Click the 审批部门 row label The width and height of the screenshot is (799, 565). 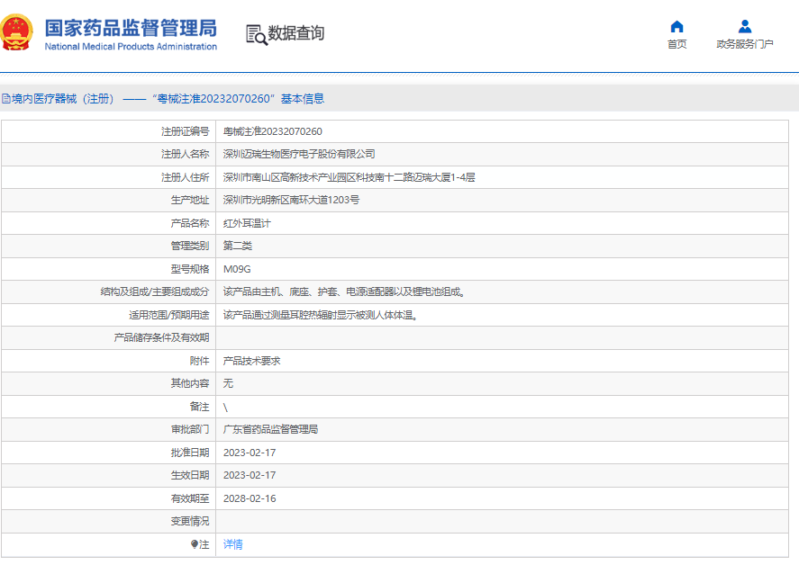(x=189, y=429)
